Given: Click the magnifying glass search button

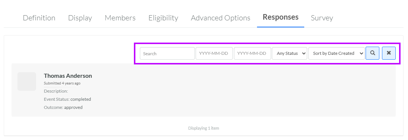Looking at the screenshot, I should pyautogui.click(x=372, y=53).
